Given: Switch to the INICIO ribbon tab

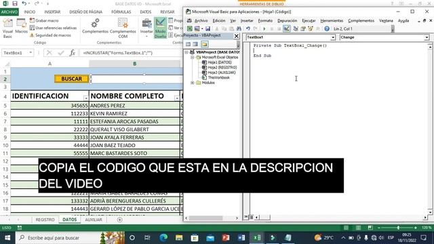Looking at the screenshot, I should coord(30,12).
